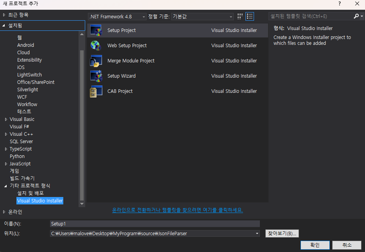Click the Setup Project template icon
The image size is (365, 252).
click(x=96, y=30)
